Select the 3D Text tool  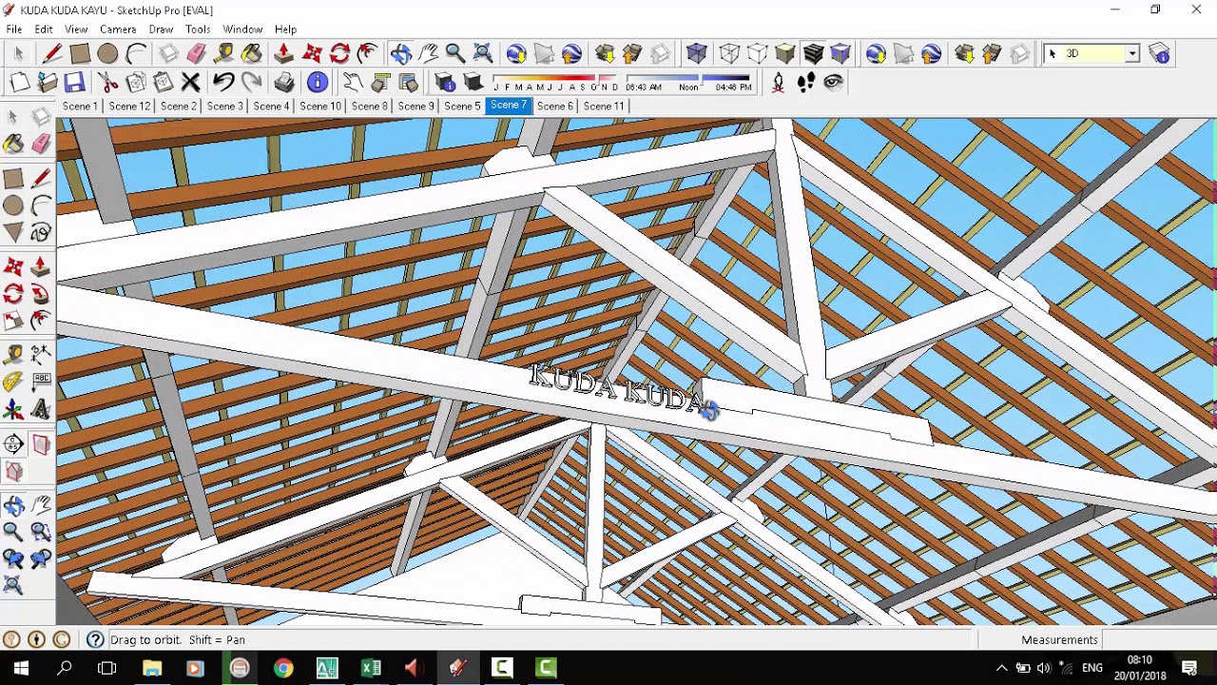(x=41, y=410)
